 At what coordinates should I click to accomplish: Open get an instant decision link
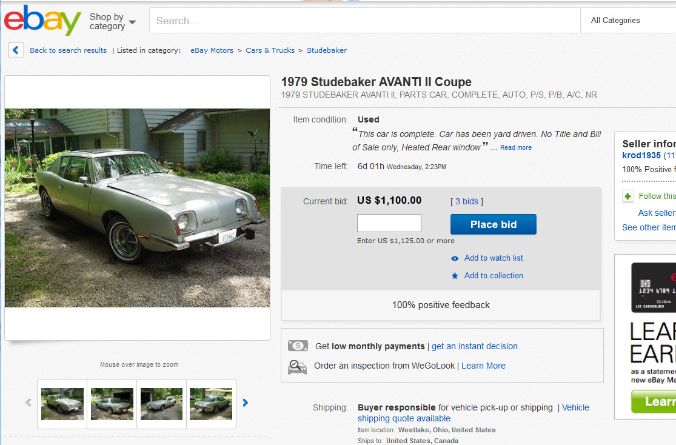pos(474,346)
